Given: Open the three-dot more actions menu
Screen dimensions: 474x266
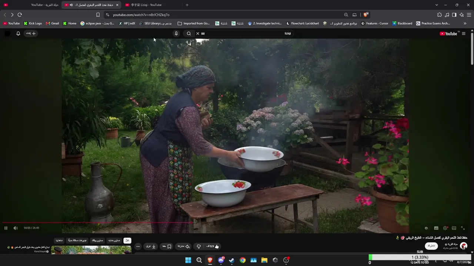Looking at the screenshot, I should (138, 246).
